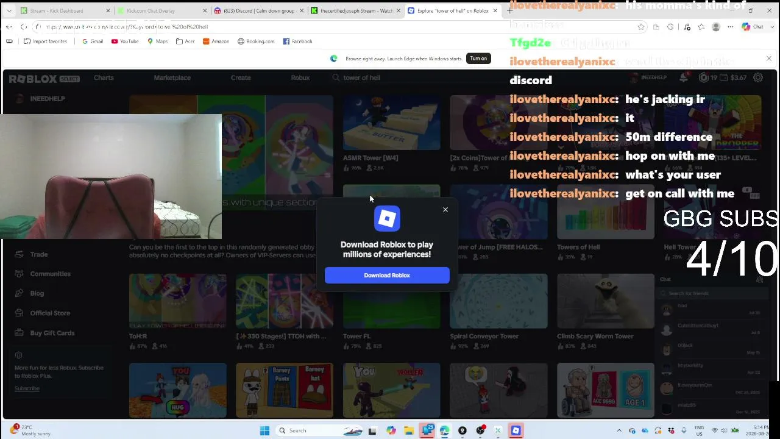Viewport: 780px width, 439px height.
Task: Open the Roblox settings gear
Action: (758, 77)
